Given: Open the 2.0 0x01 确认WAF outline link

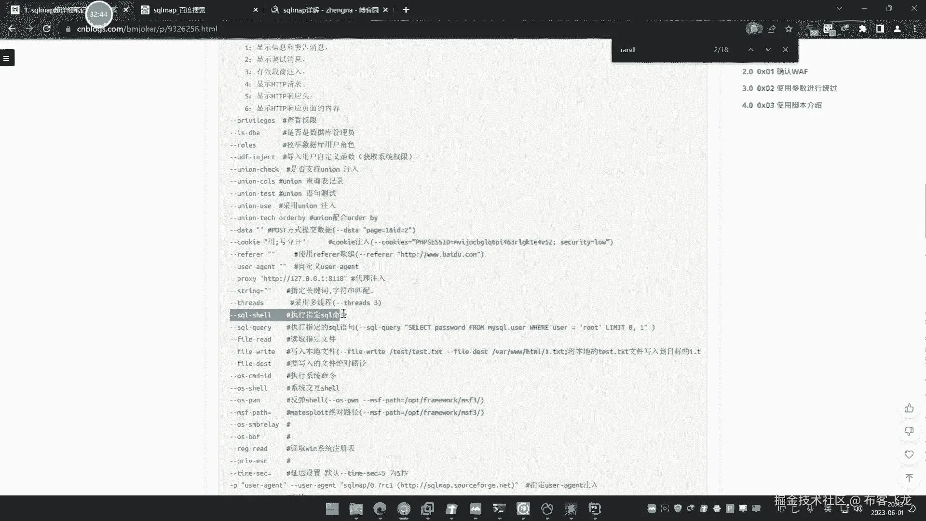Looking at the screenshot, I should [x=775, y=71].
